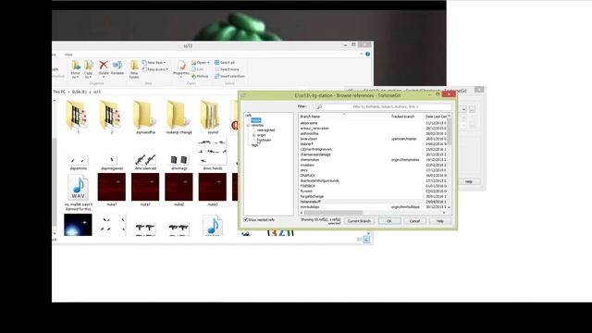
Task: Create a New folder from the ribbon
Action: point(134,68)
